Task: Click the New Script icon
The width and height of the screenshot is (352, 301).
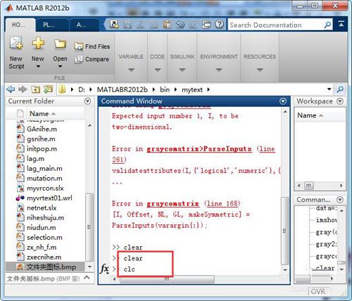Action: 16,43
